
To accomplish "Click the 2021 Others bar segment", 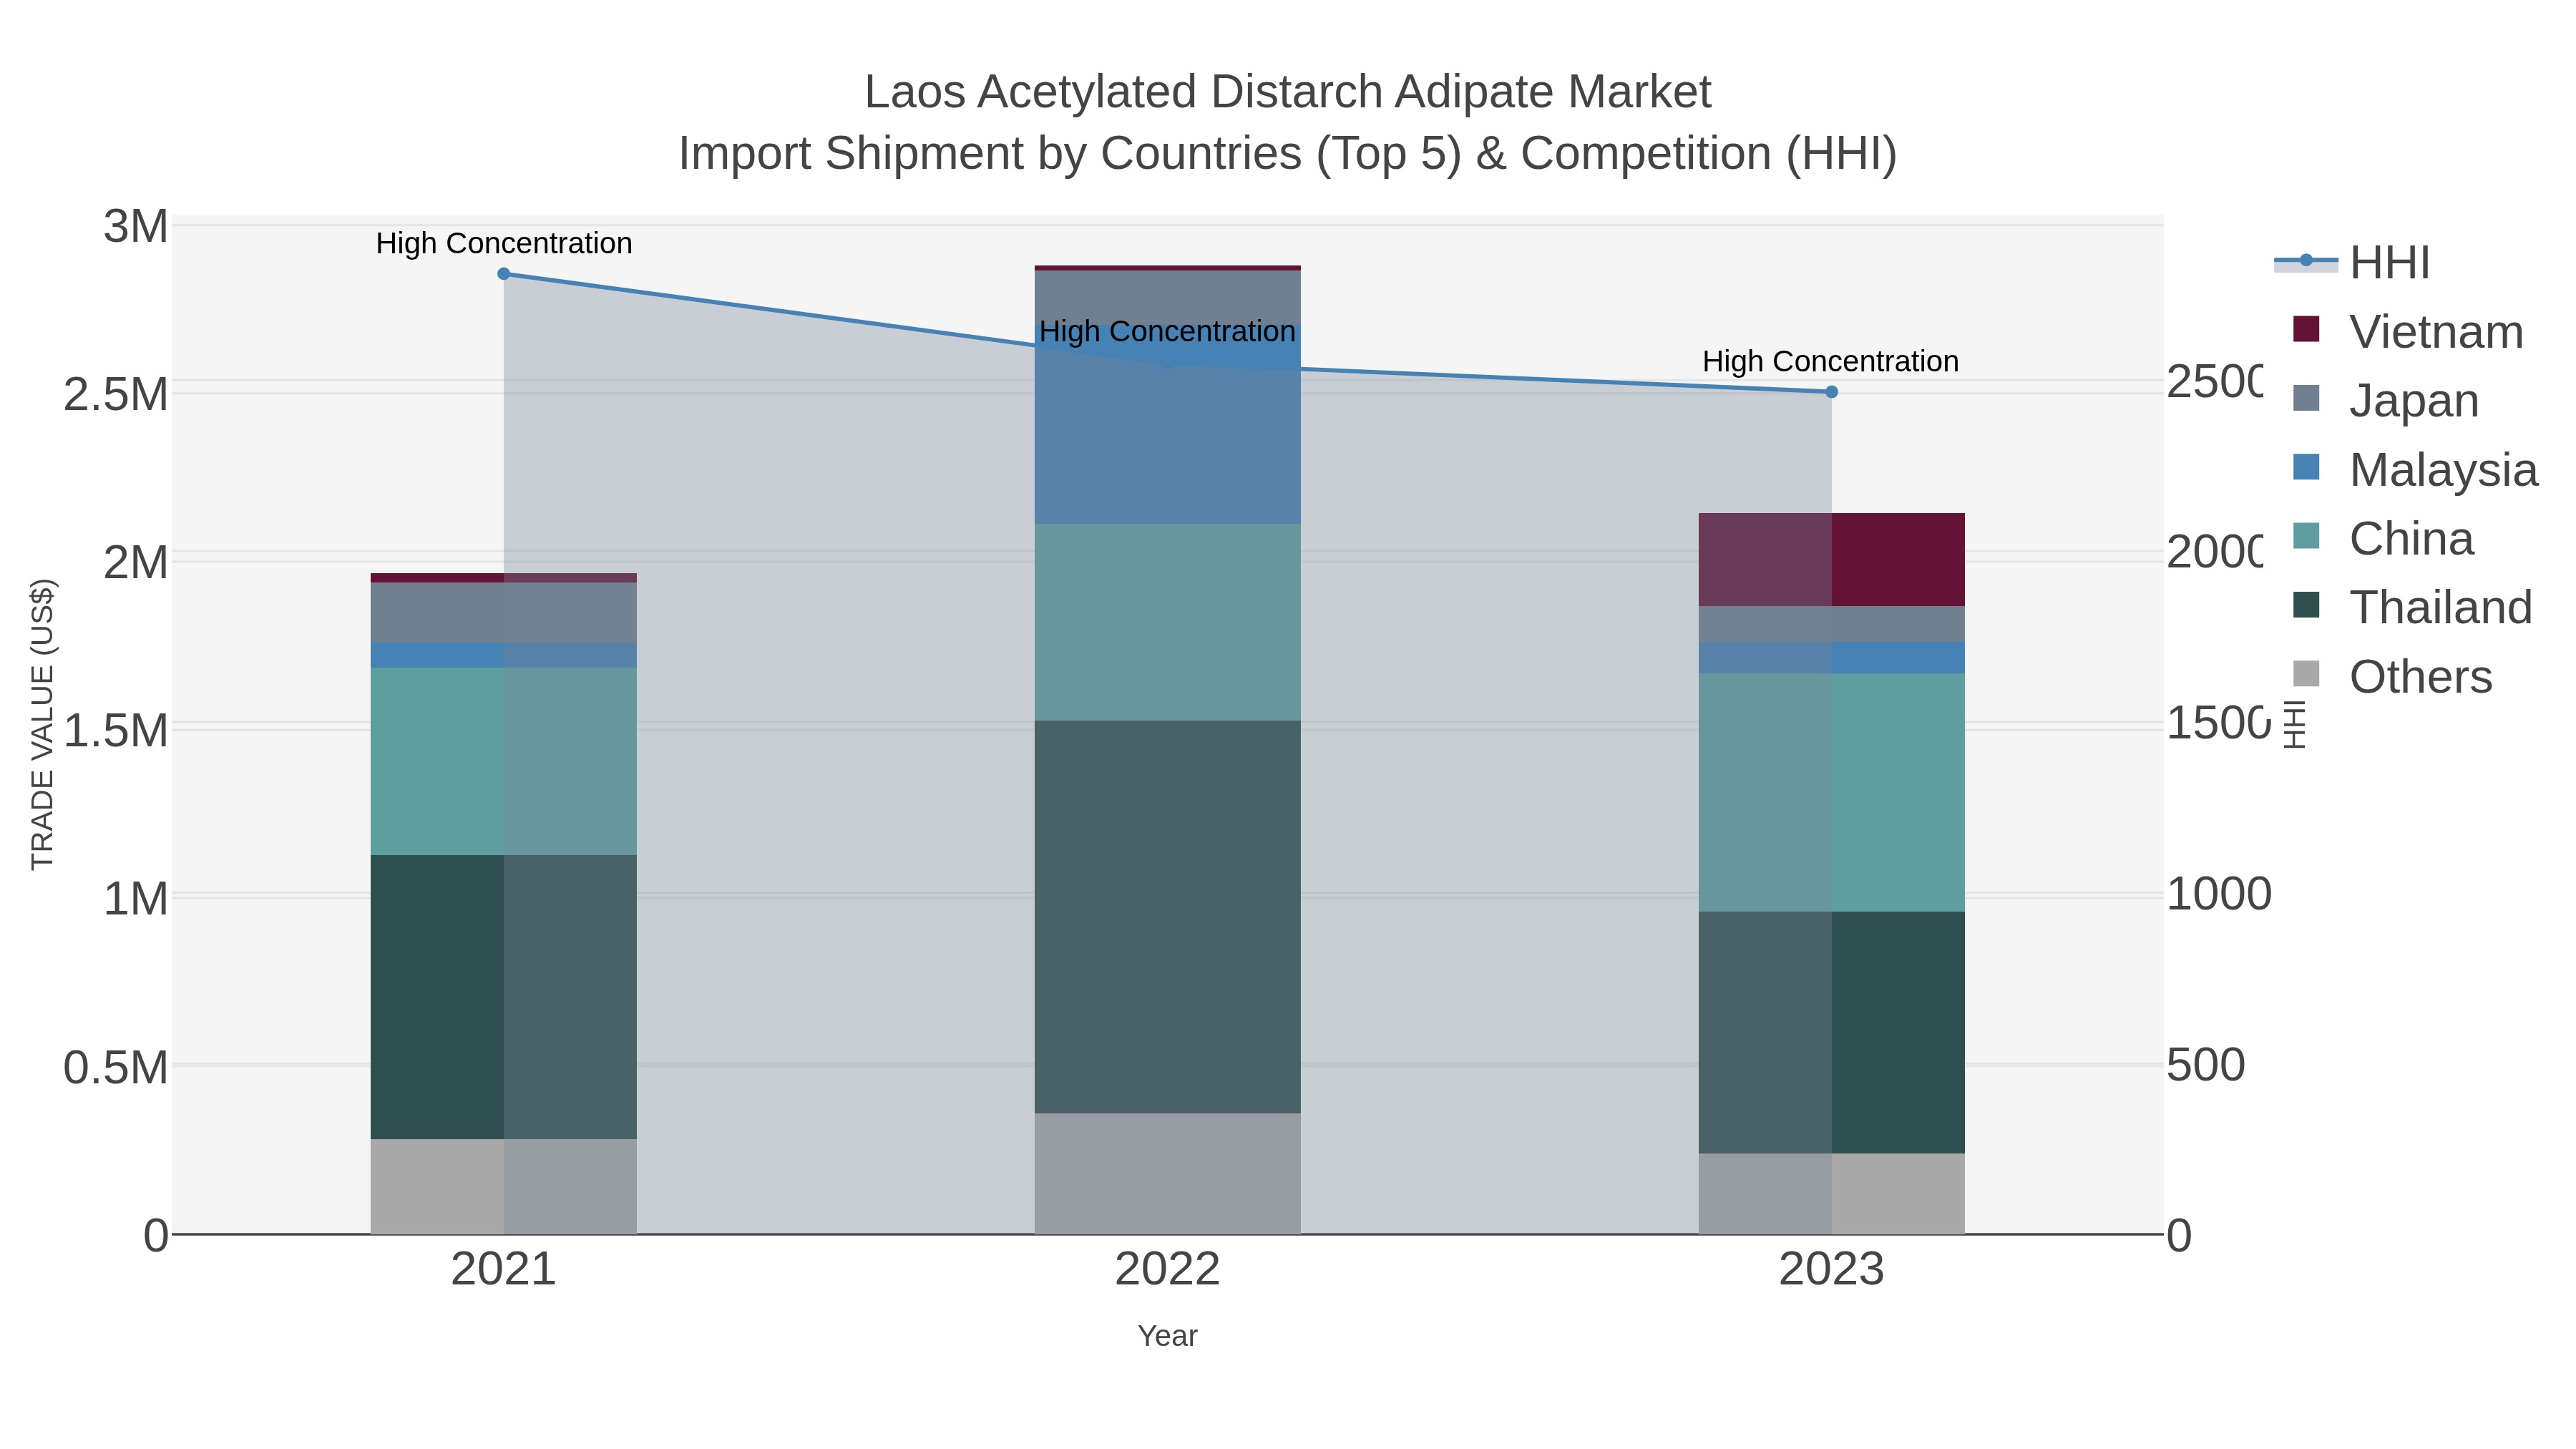I will point(504,1187).
